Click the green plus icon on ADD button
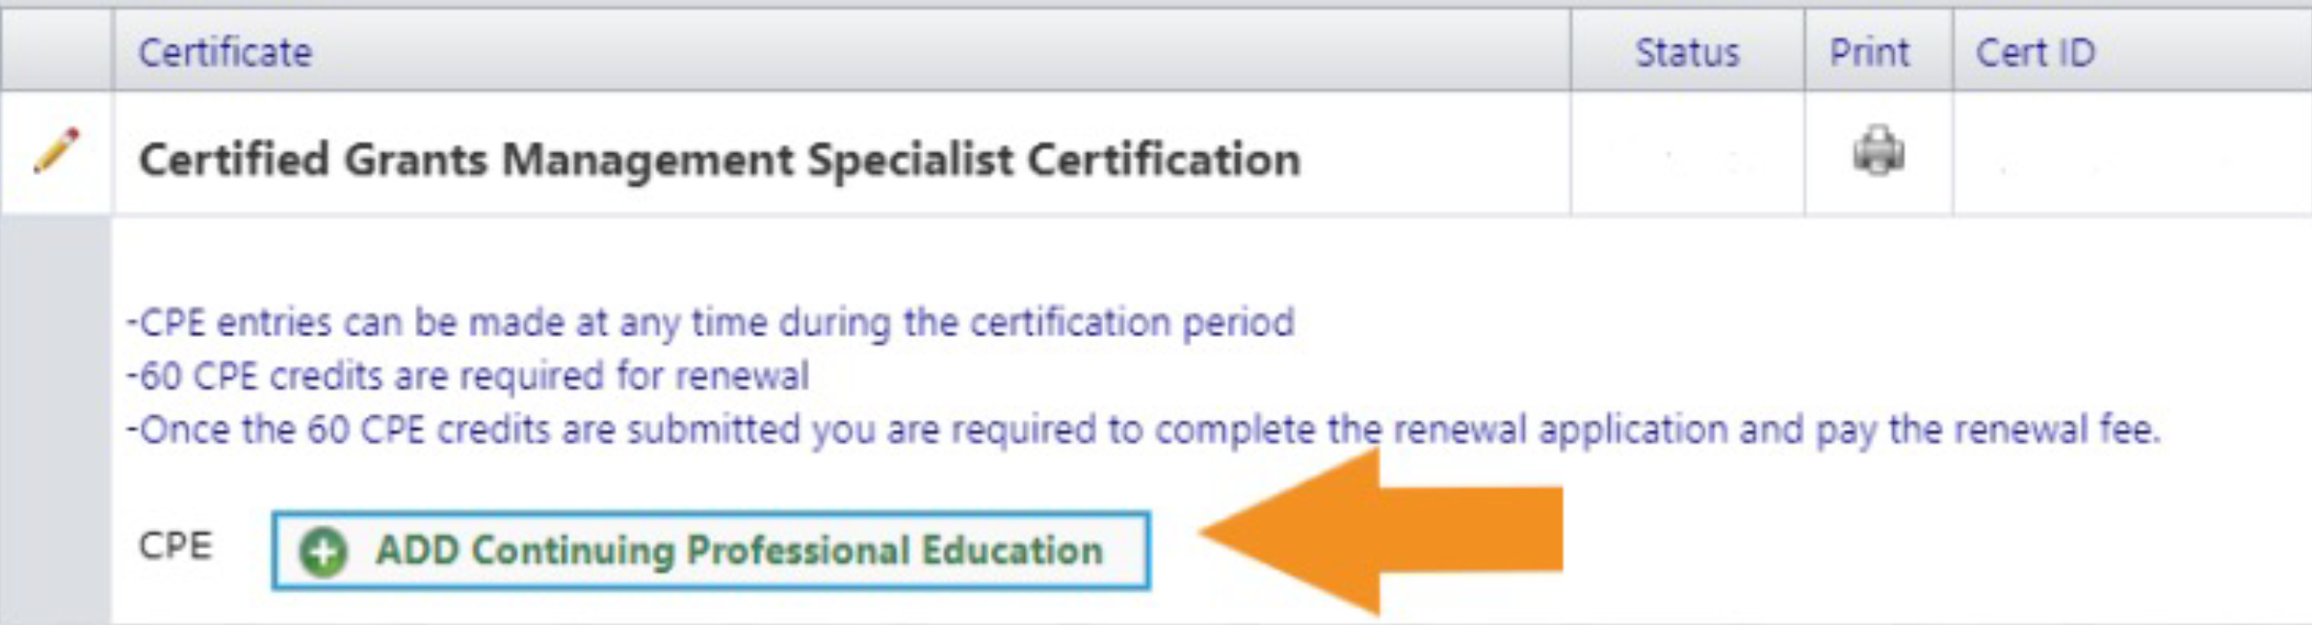The image size is (2312, 625). coord(323,552)
